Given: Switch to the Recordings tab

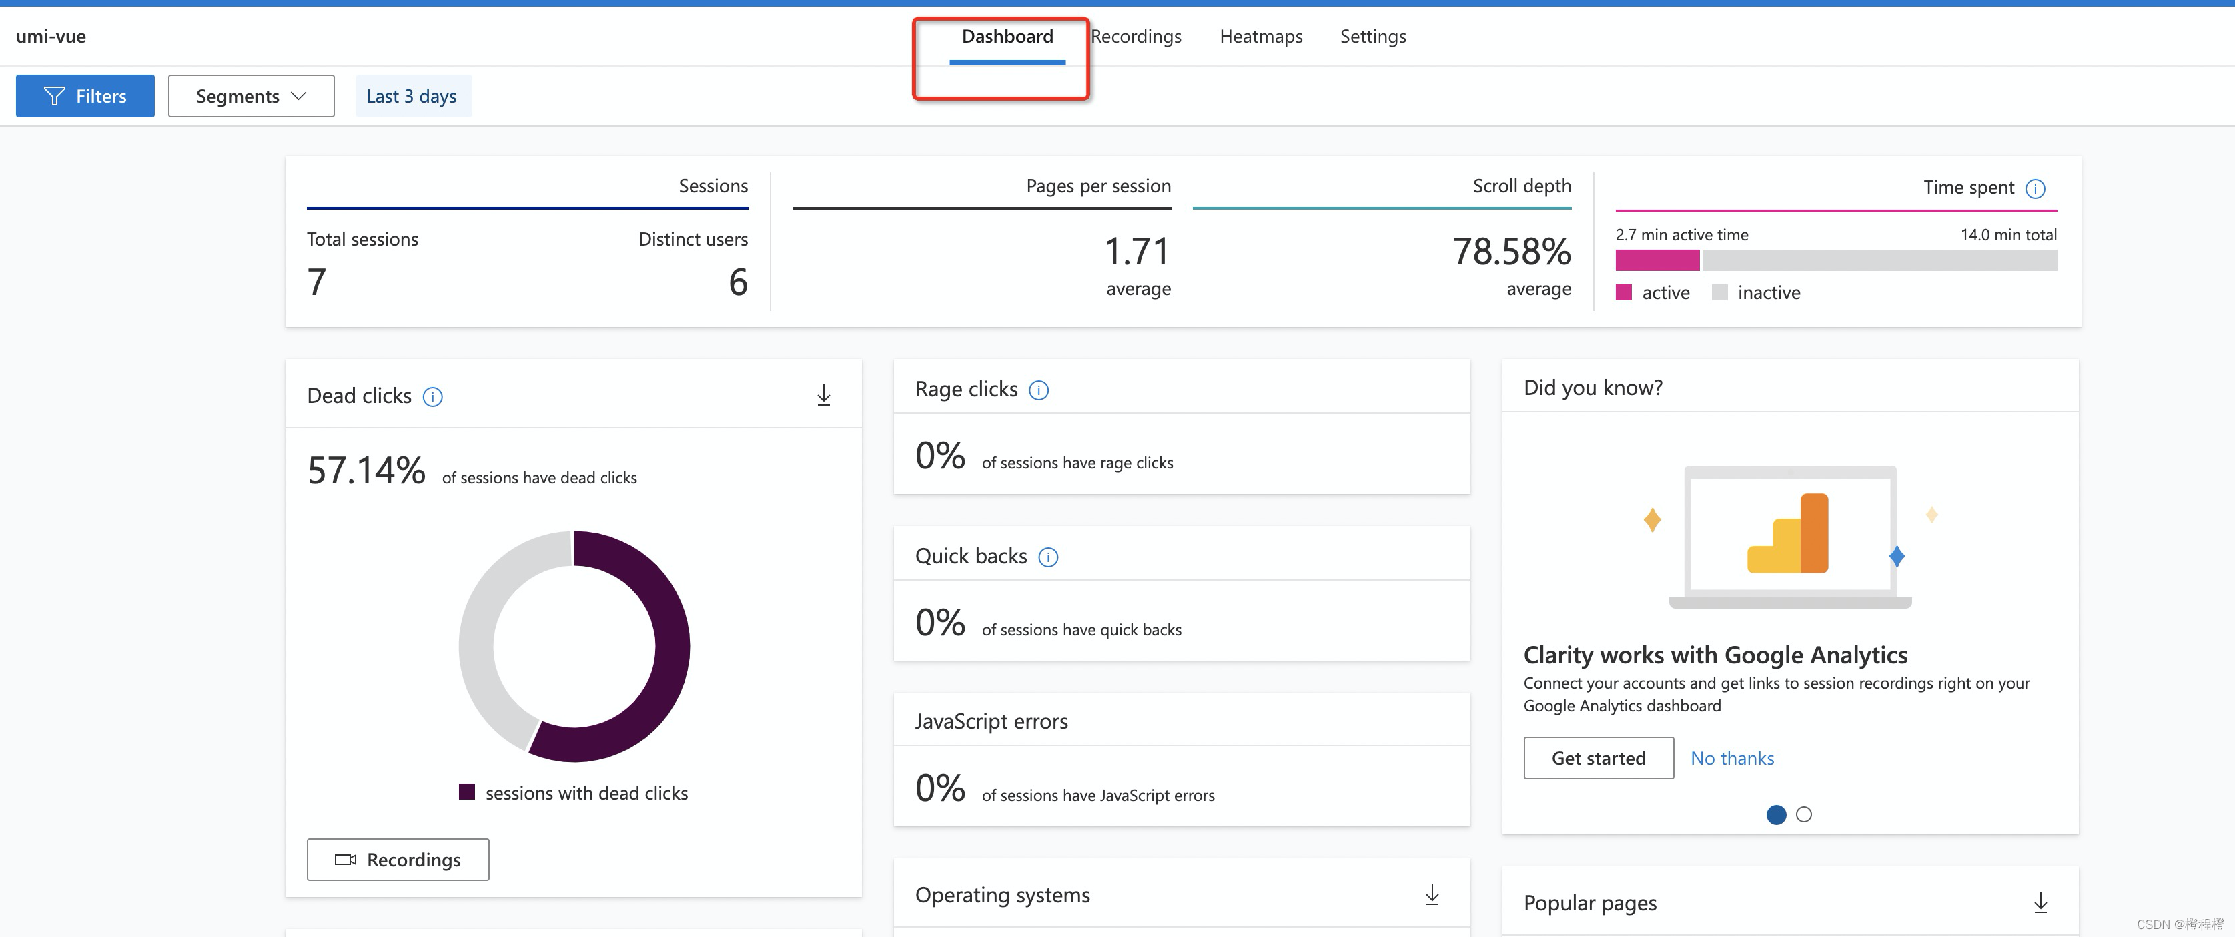Looking at the screenshot, I should coord(1137,37).
